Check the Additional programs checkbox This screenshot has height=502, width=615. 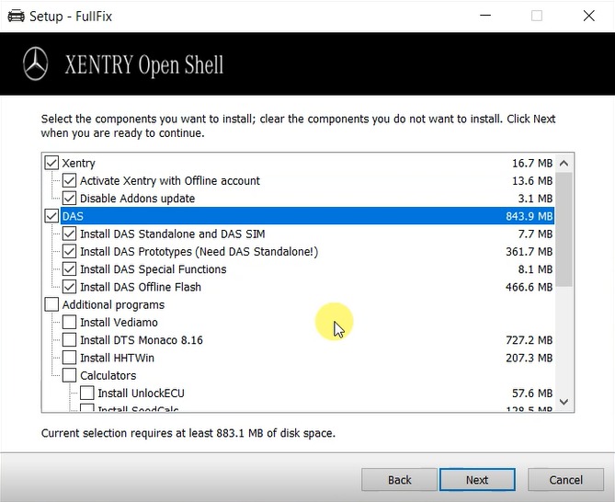click(51, 304)
